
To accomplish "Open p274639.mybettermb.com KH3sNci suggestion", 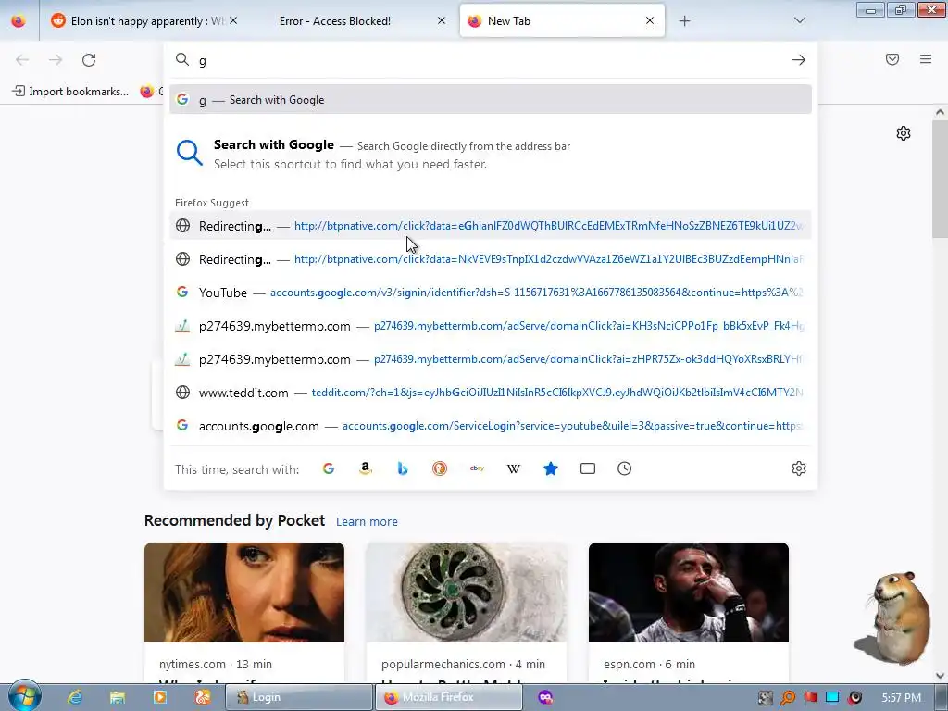I will 491,326.
